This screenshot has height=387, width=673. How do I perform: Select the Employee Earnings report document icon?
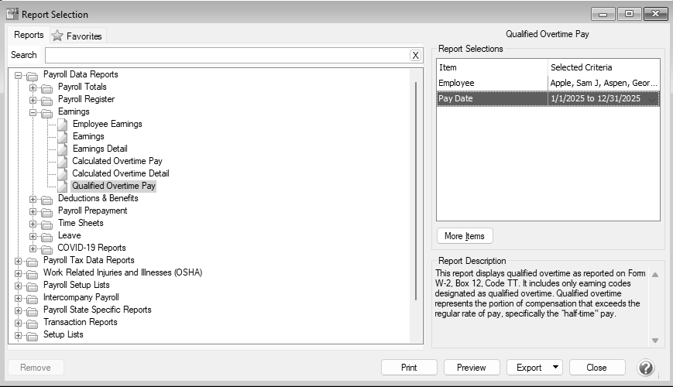[x=63, y=124]
